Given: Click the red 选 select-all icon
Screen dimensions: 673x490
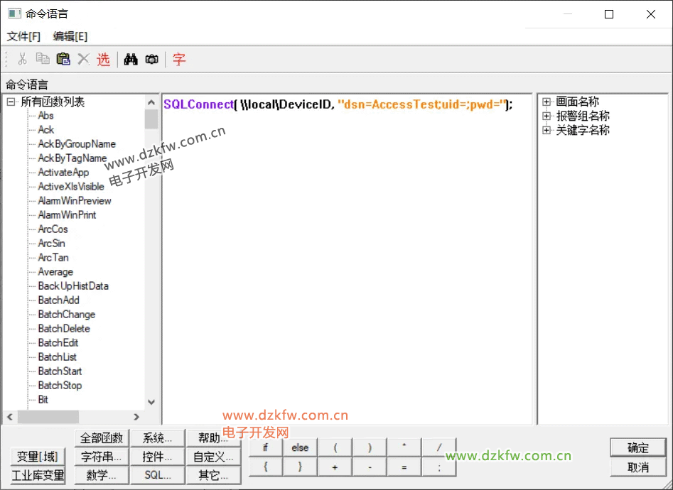Looking at the screenshot, I should pos(104,60).
